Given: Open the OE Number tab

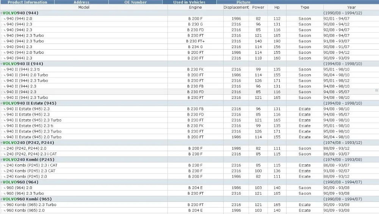Looking at the screenshot, I should point(135,2).
